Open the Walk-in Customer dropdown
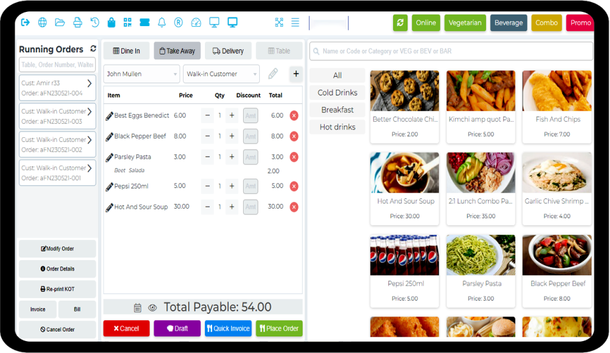Image resolution: width=610 pixels, height=353 pixels. pos(221,74)
